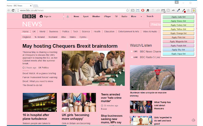Select the UK news tab
The image size is (203, 126).
tap(34, 31)
